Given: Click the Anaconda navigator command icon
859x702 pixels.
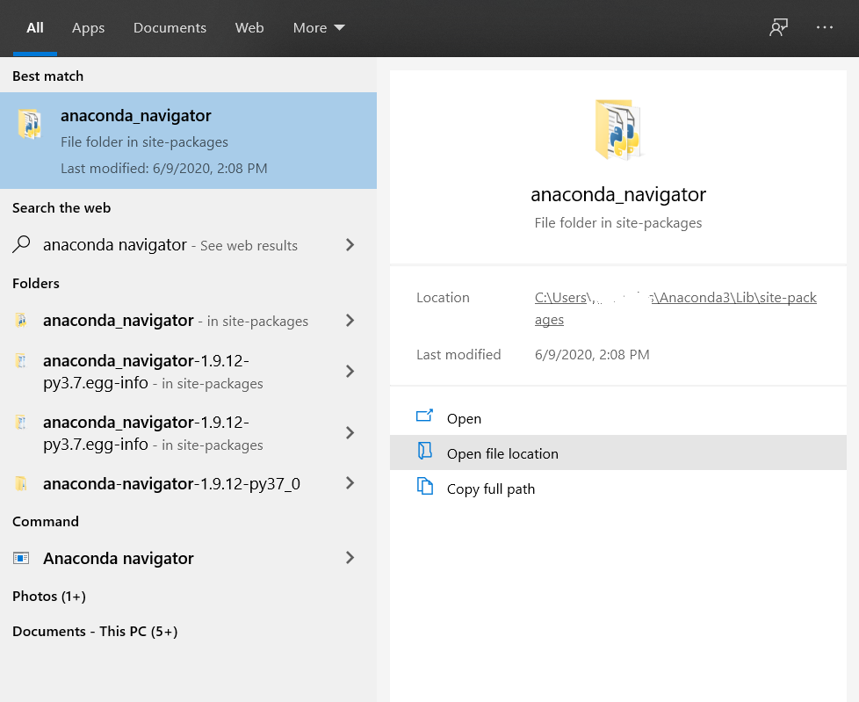Looking at the screenshot, I should (x=22, y=558).
